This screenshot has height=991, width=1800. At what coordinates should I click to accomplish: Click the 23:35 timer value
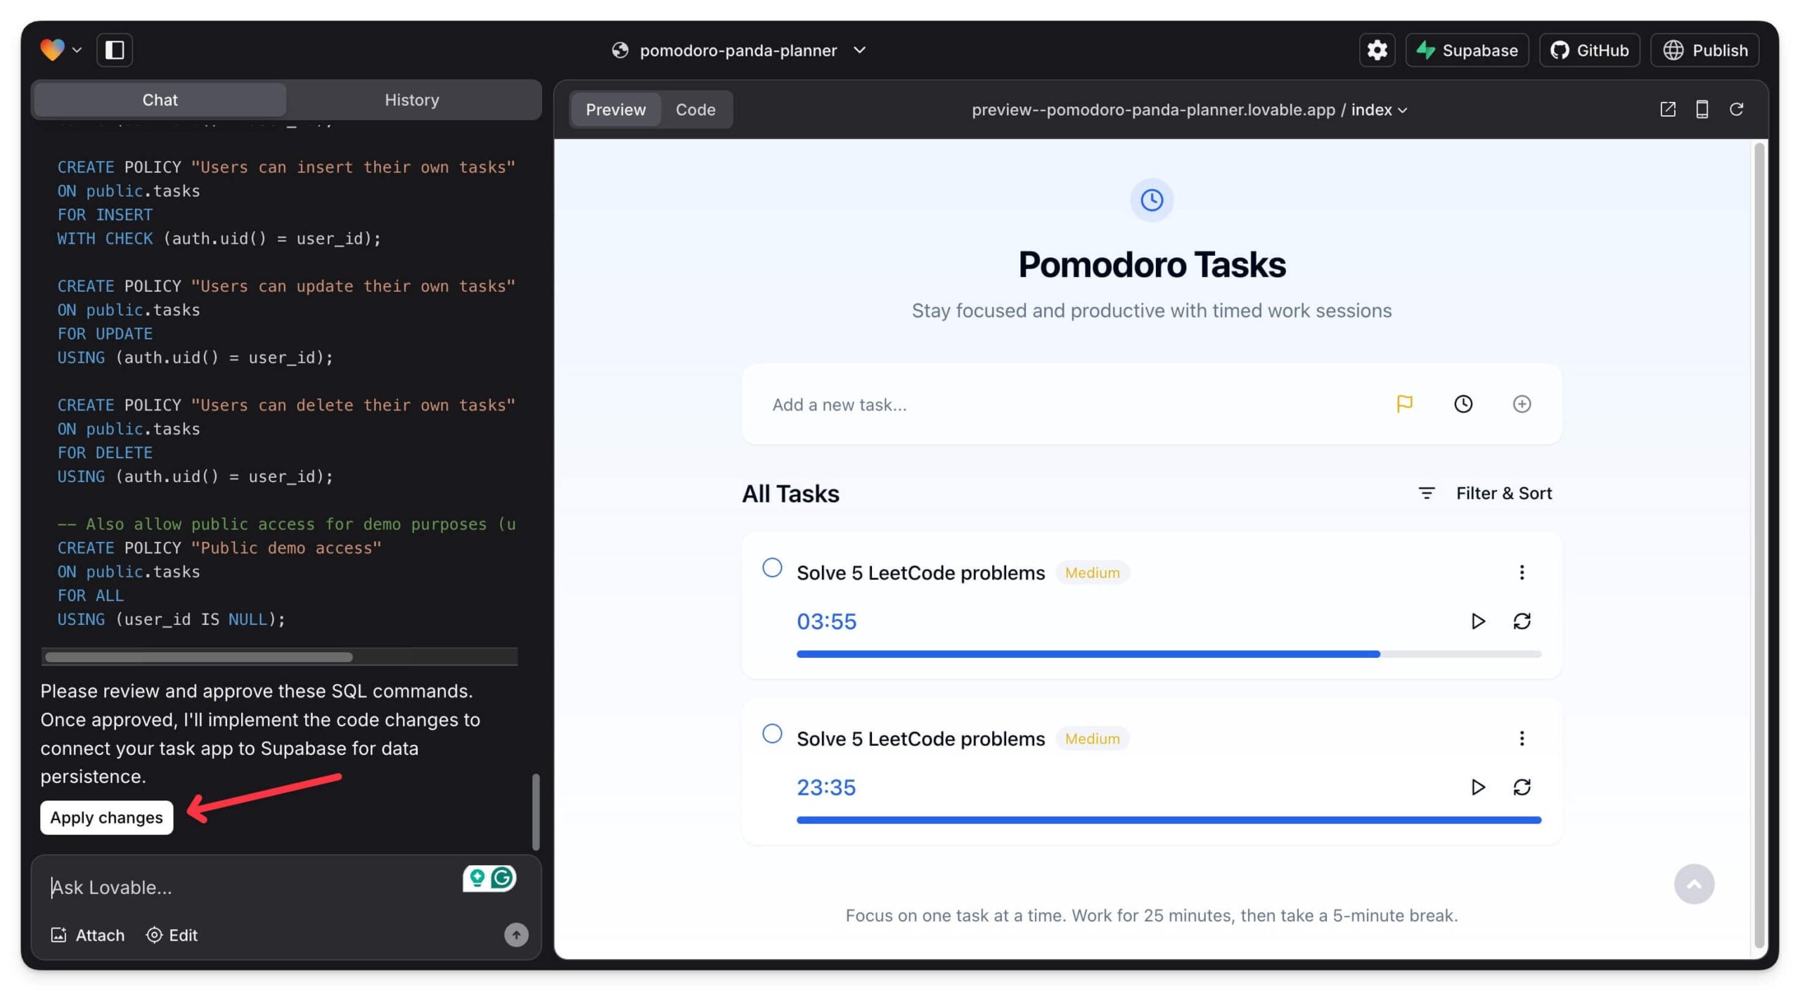point(826,787)
